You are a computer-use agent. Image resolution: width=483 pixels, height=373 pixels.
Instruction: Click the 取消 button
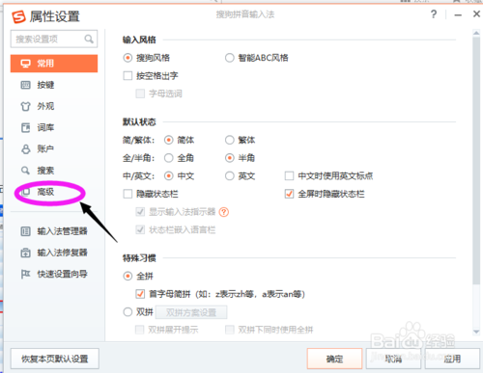click(393, 359)
